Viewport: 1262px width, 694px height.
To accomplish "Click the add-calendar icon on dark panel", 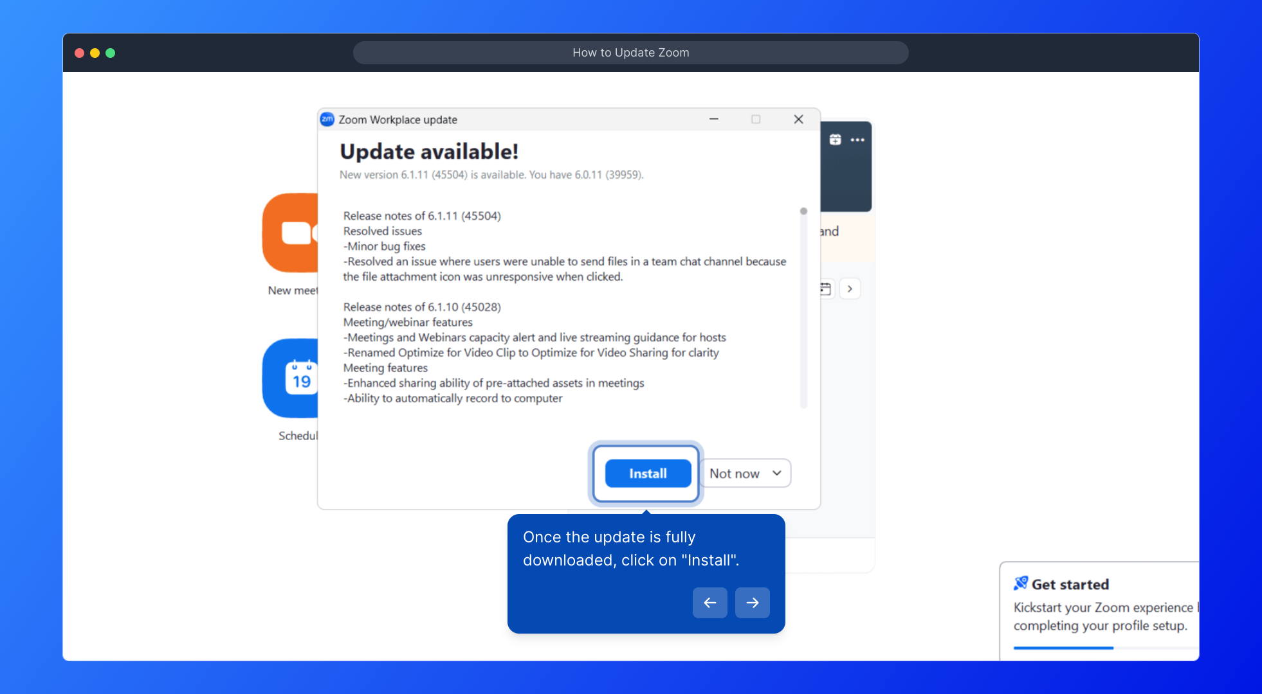I will click(x=835, y=139).
